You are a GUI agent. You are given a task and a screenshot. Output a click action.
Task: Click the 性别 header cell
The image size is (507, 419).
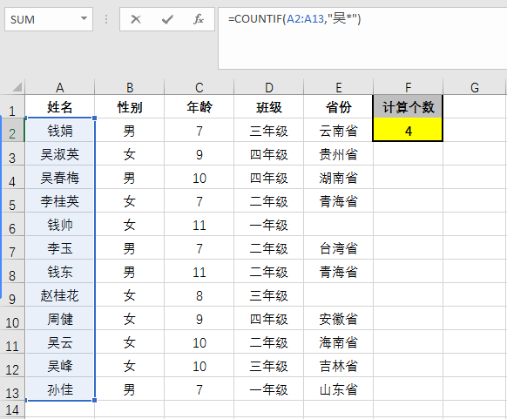click(129, 106)
